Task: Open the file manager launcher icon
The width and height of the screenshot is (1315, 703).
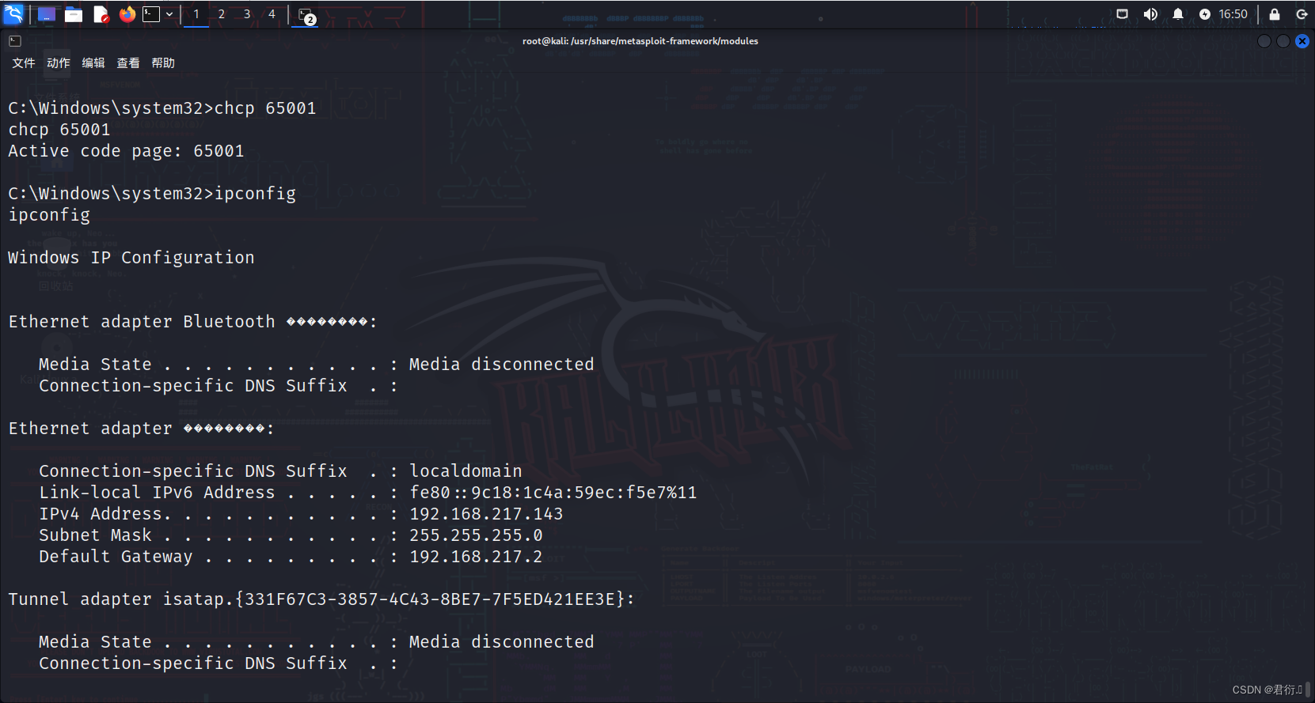Action: click(x=74, y=14)
